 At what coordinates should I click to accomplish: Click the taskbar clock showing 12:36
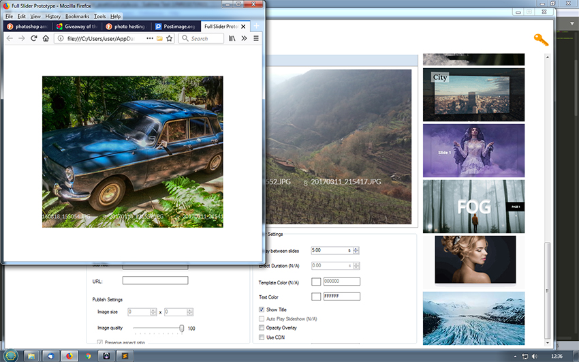pyautogui.click(x=557, y=357)
